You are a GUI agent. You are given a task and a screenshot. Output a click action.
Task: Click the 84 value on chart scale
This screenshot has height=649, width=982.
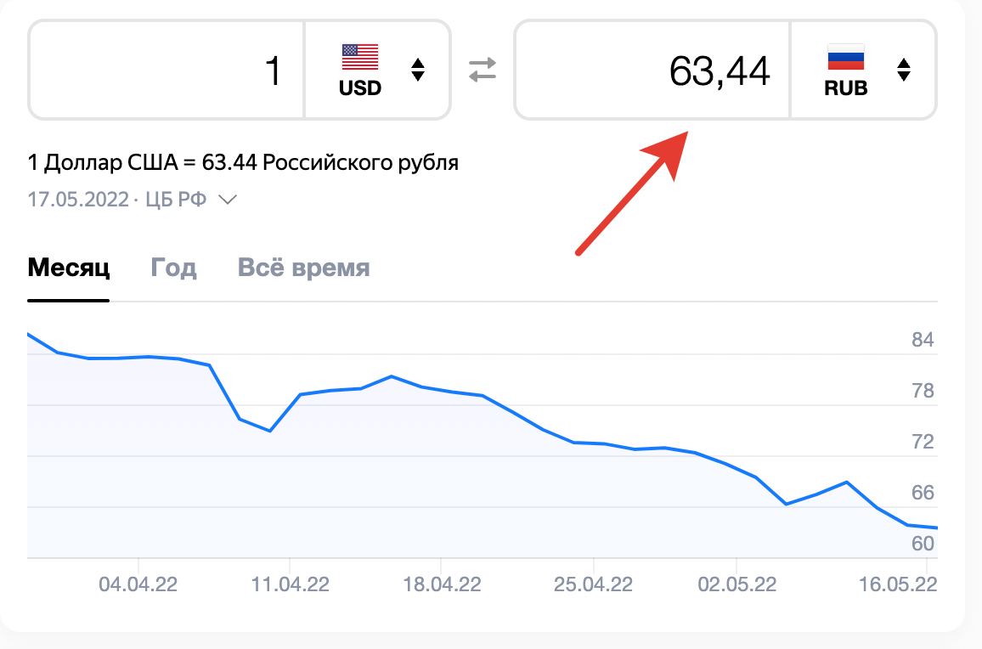[x=923, y=341]
